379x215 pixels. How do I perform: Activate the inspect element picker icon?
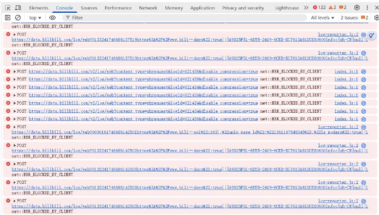[8, 8]
